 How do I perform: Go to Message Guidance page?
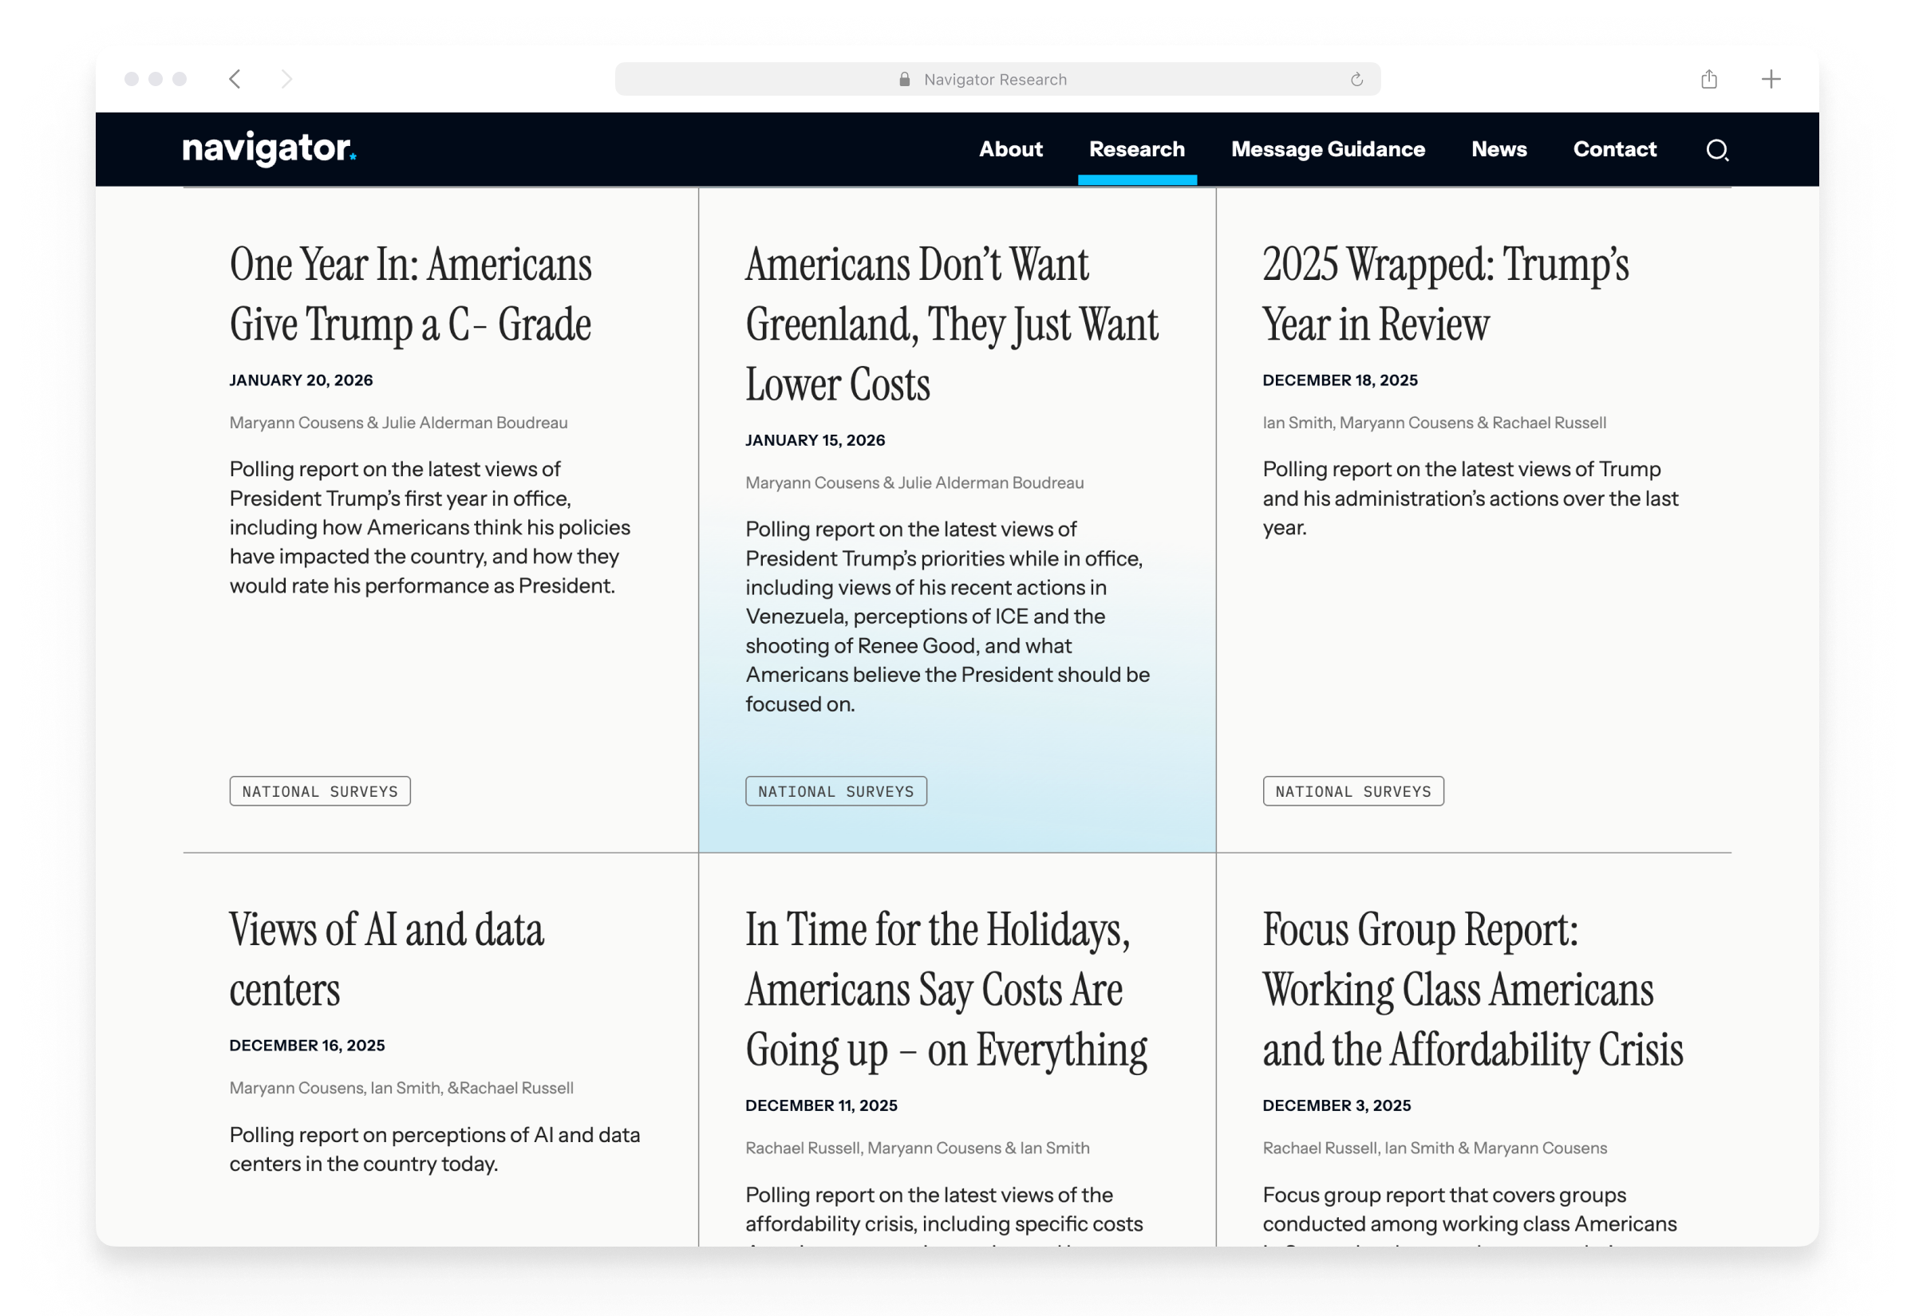tap(1327, 149)
